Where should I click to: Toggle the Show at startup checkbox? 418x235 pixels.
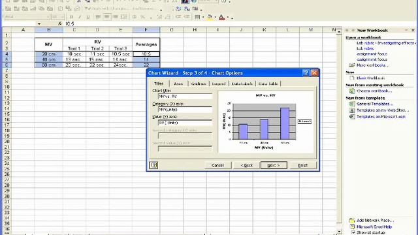point(353,232)
